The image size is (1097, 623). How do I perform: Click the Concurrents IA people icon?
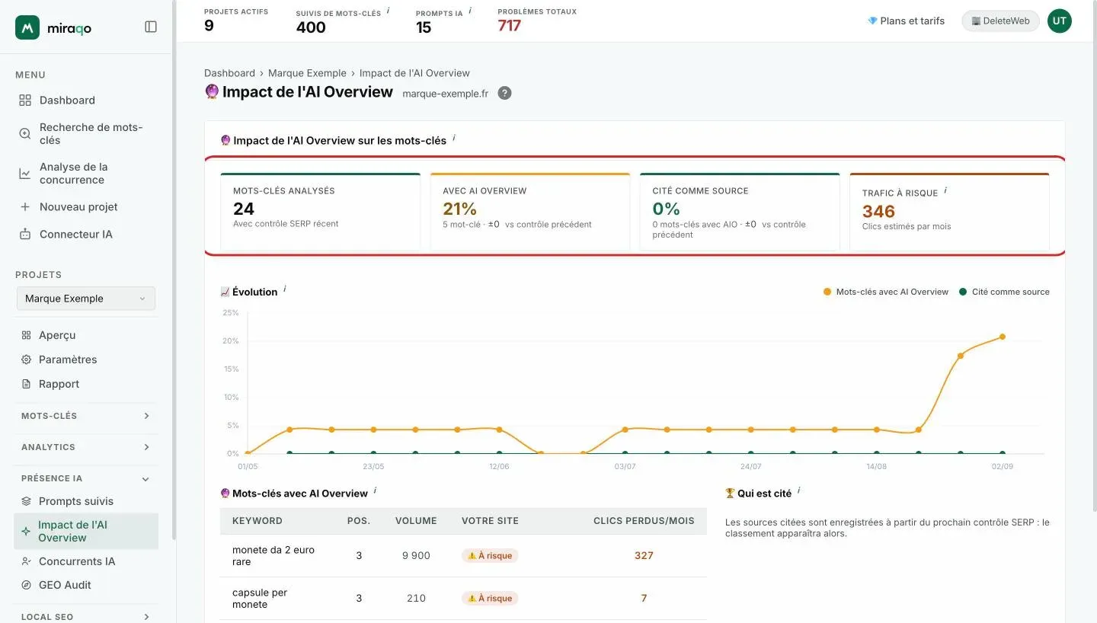[x=26, y=561]
